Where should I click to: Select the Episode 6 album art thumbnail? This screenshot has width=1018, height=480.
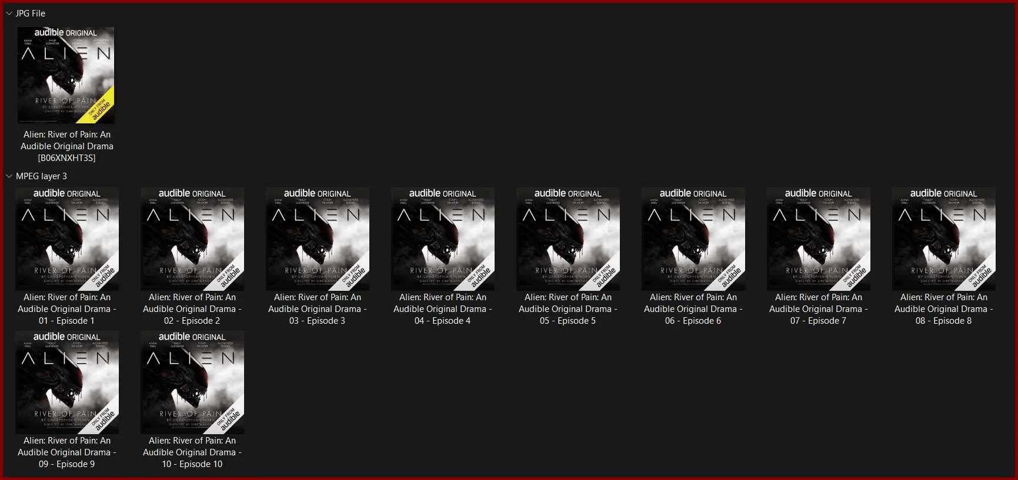click(693, 239)
